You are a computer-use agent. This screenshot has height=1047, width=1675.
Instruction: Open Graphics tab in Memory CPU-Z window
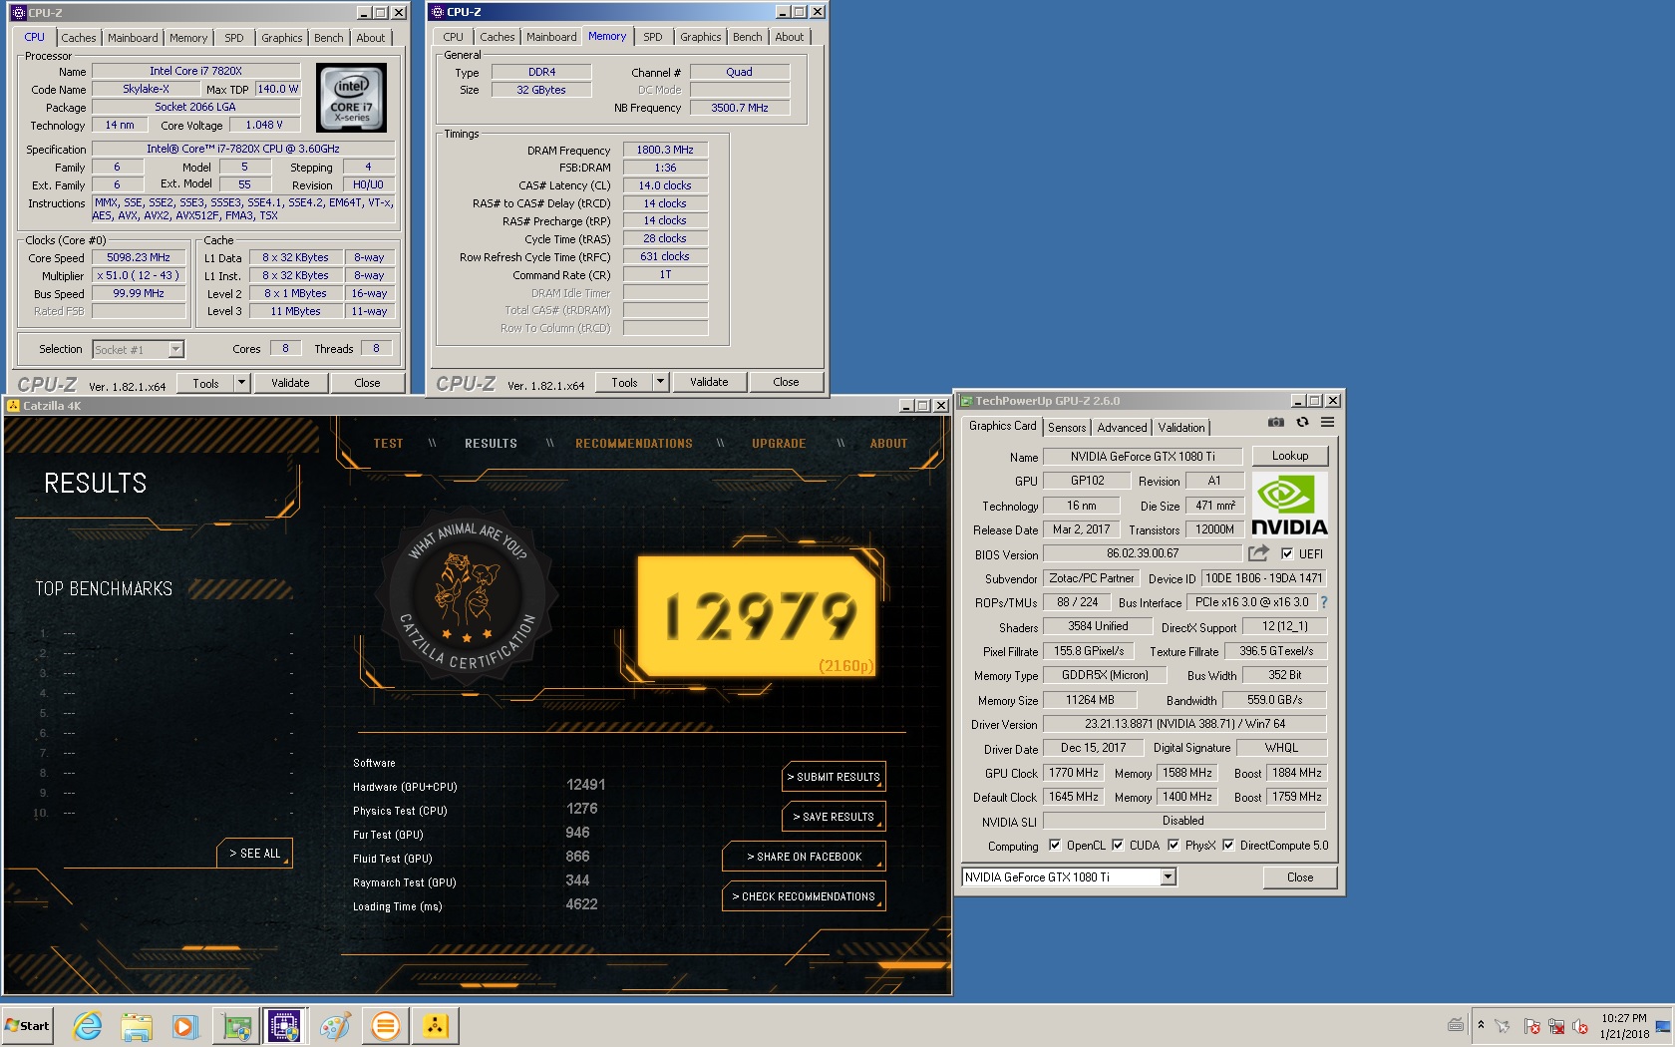click(x=701, y=37)
